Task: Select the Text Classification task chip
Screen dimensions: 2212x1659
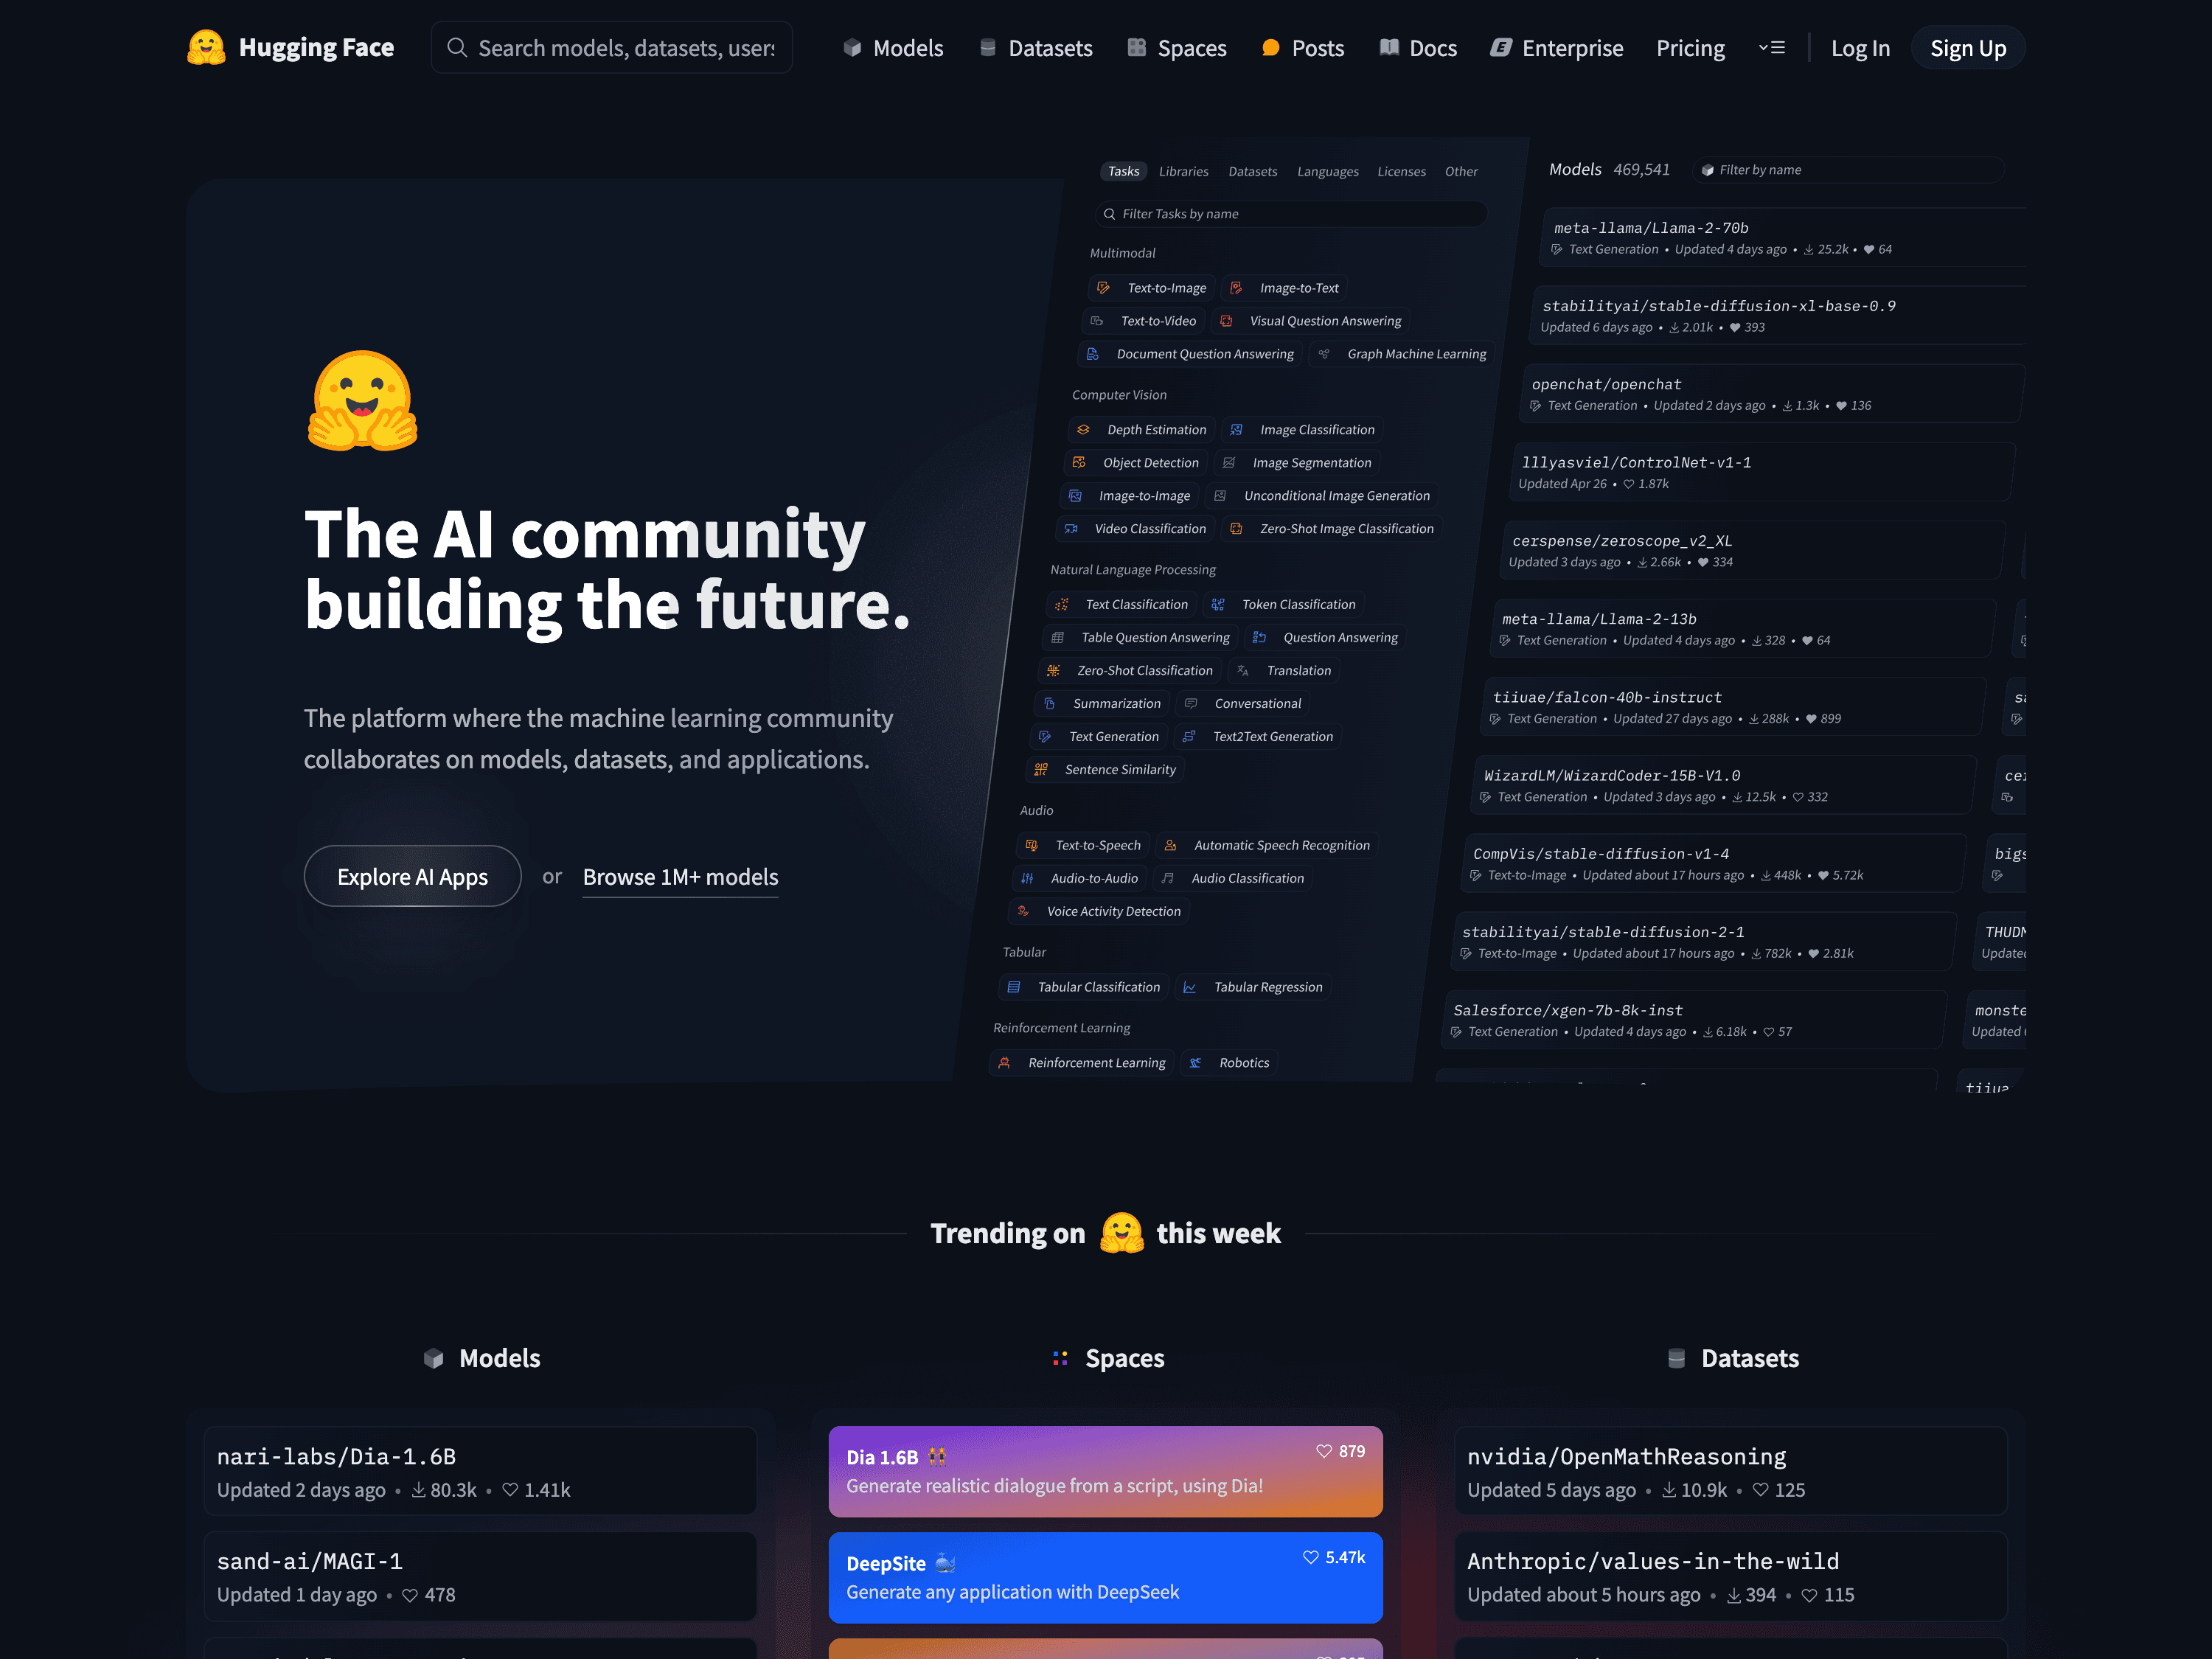Action: [1121, 605]
